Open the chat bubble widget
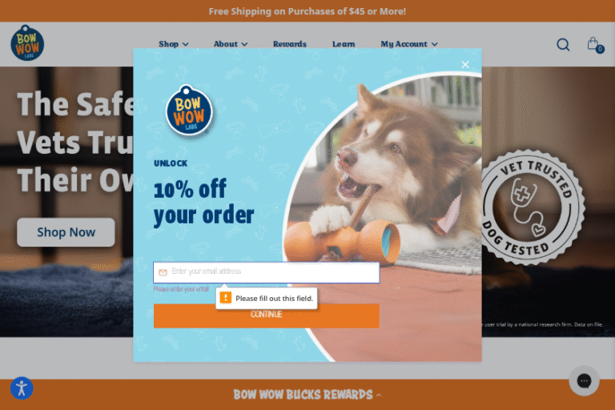The width and height of the screenshot is (615, 410). point(584,380)
